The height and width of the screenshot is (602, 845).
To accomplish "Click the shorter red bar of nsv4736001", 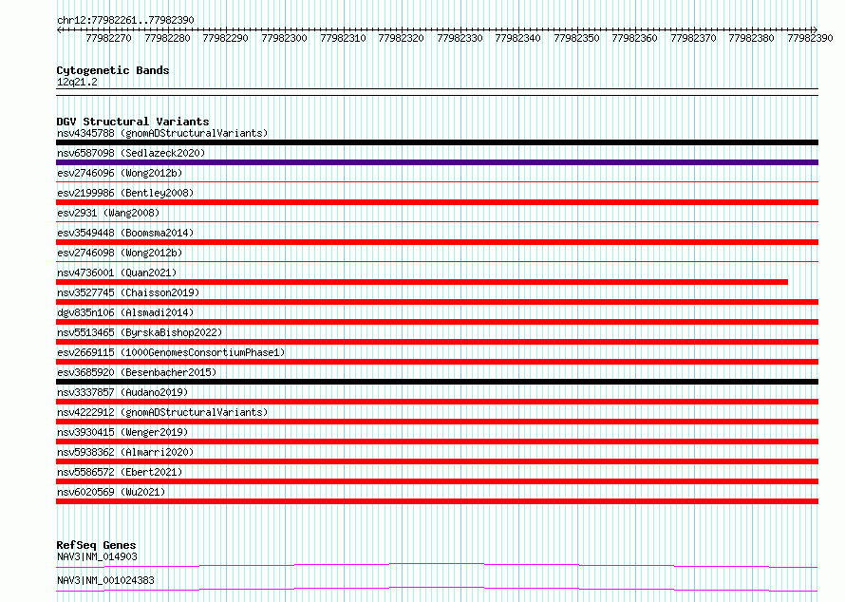I will (422, 282).
